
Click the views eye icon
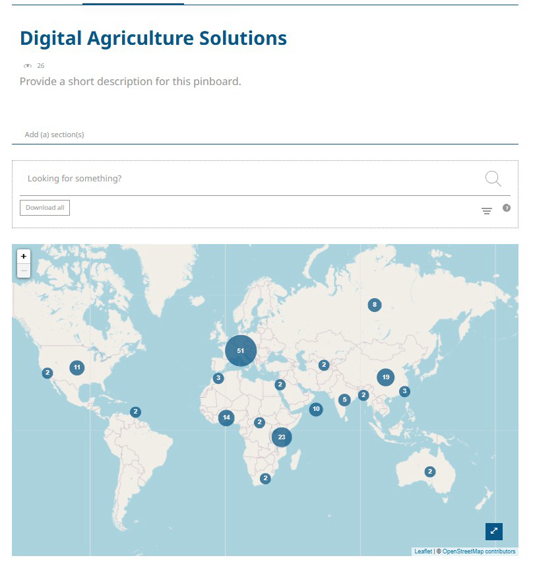pos(28,66)
